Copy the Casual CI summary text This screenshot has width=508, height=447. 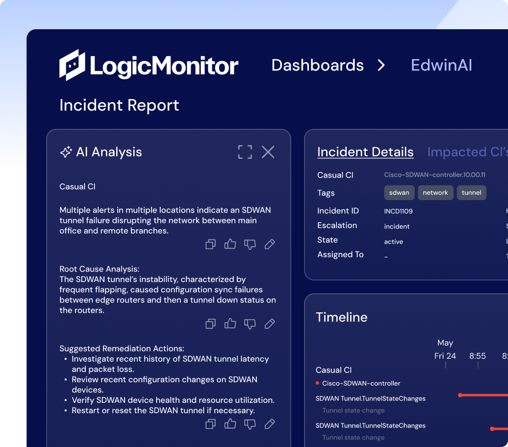pos(211,245)
